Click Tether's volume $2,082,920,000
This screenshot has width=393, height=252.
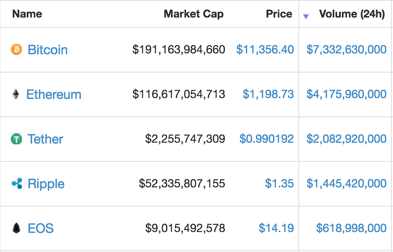(346, 139)
